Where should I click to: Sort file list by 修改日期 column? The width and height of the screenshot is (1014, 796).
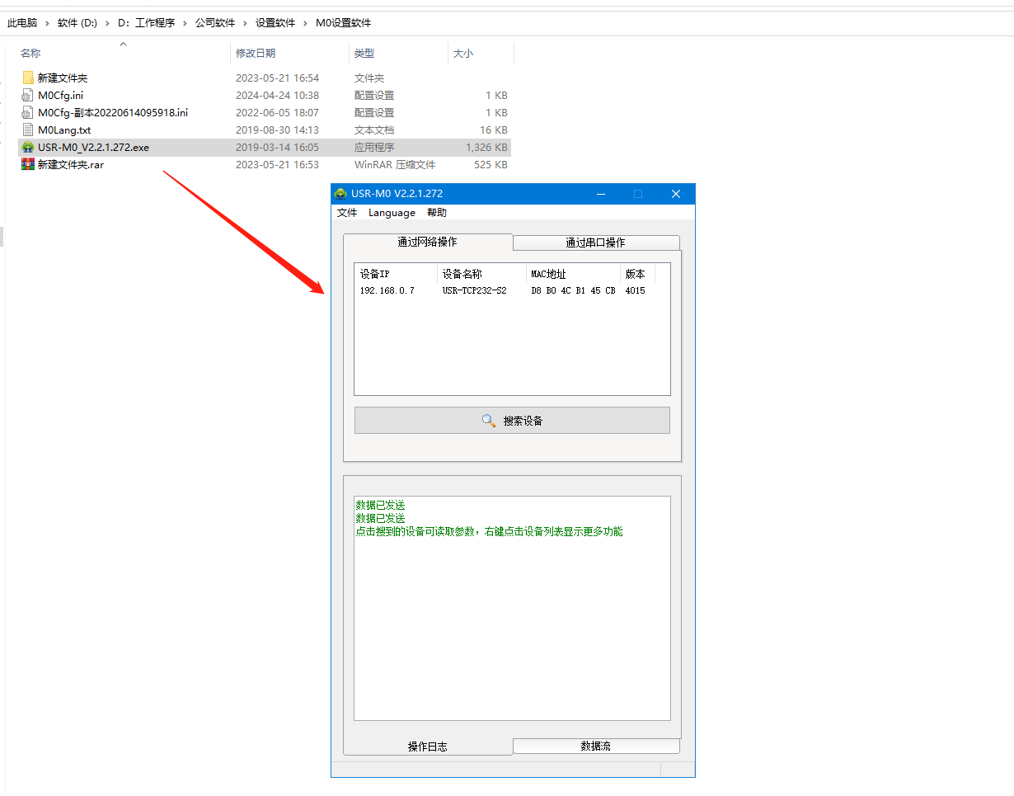pyautogui.click(x=256, y=54)
